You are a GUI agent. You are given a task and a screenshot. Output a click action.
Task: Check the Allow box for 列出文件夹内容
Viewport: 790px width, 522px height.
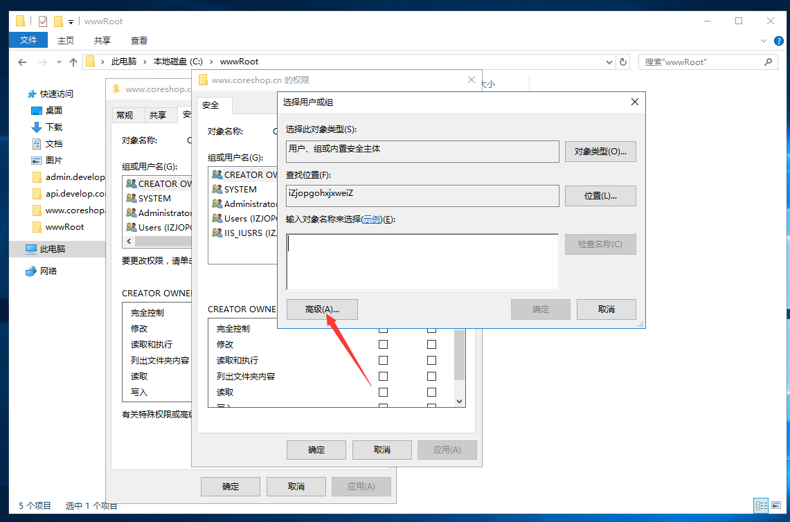tap(383, 376)
